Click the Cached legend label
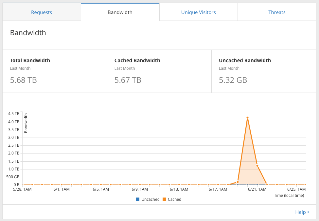The width and height of the screenshot is (319, 221). coord(174,199)
